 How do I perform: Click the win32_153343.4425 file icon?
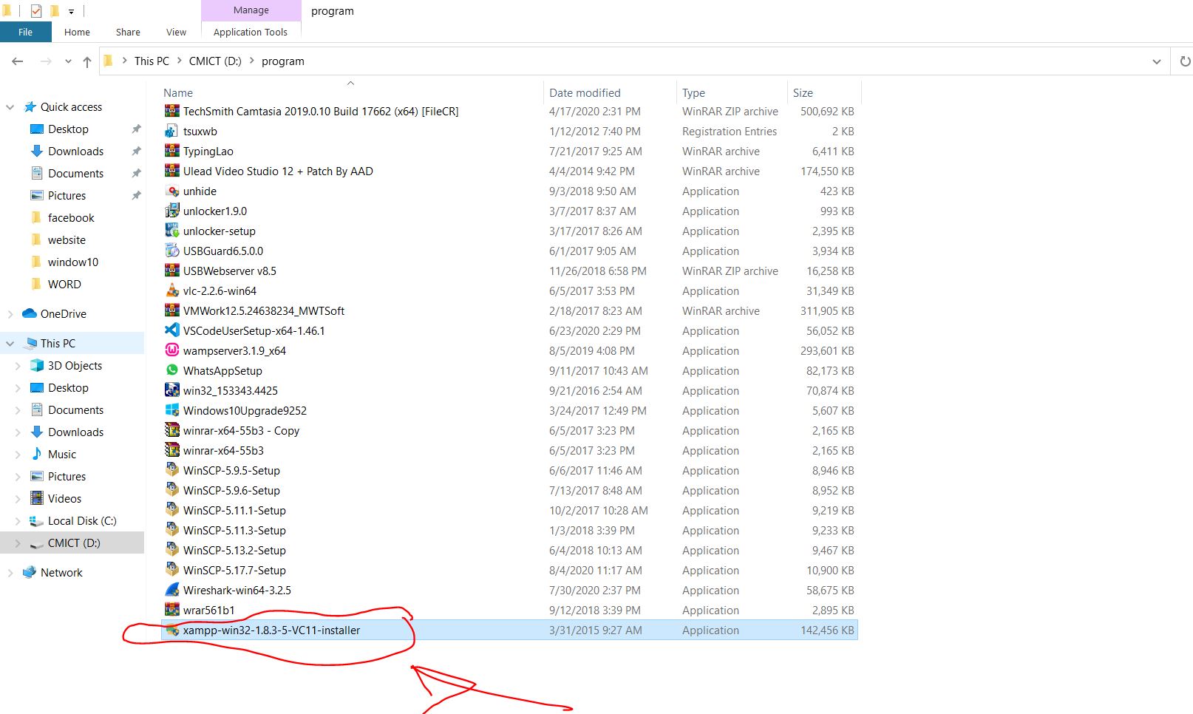coord(172,390)
